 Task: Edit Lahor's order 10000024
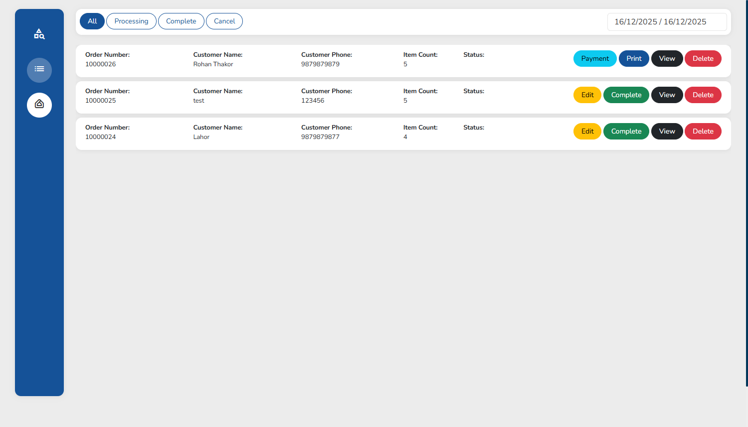coord(587,132)
